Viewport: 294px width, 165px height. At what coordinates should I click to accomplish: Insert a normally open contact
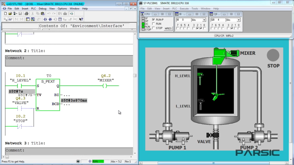coord(45,19)
